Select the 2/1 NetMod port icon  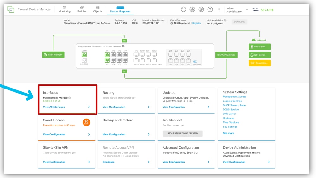click(170, 55)
